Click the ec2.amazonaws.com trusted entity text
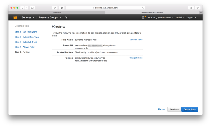211x127 pixels. (x=107, y=52)
